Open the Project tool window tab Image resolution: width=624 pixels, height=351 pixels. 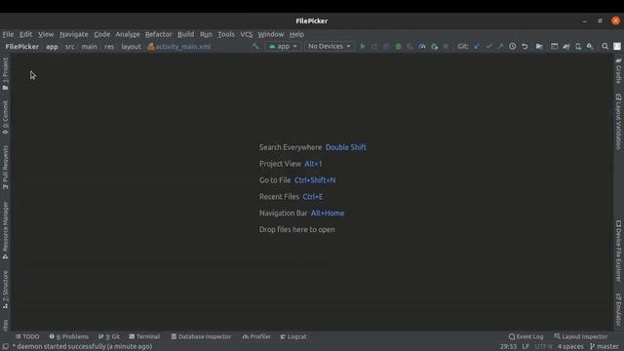click(5, 73)
